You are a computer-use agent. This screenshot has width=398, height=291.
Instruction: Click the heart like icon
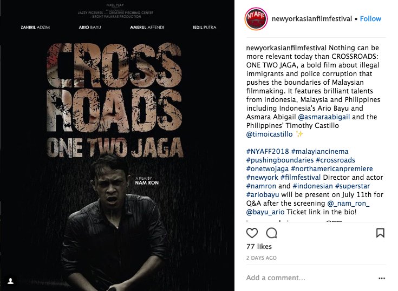pos(252,233)
